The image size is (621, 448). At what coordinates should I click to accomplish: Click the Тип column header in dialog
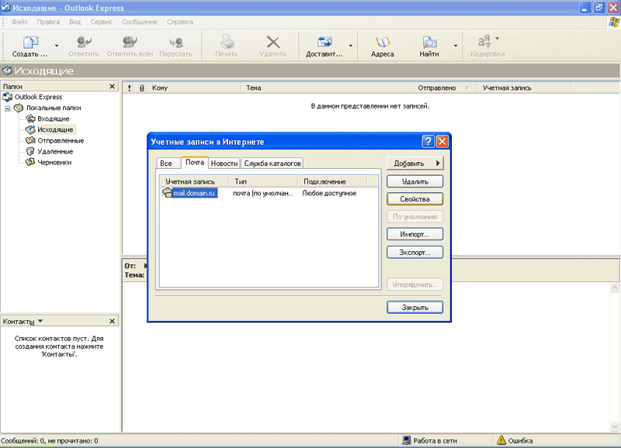pos(263,181)
